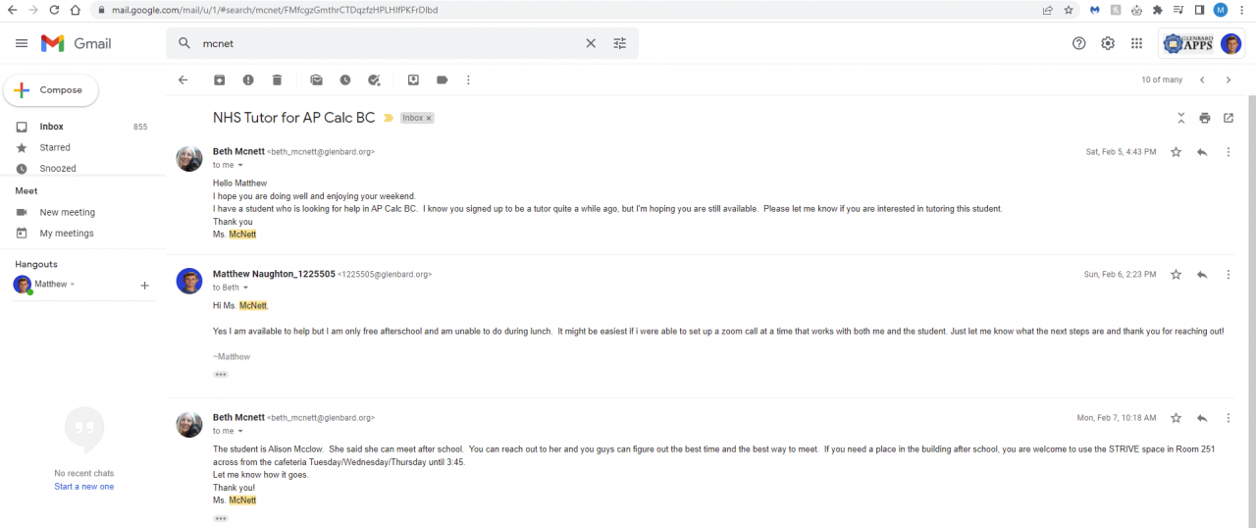The height and width of the screenshot is (528, 1256).
Task: Archive this conversation
Action: pos(220,80)
